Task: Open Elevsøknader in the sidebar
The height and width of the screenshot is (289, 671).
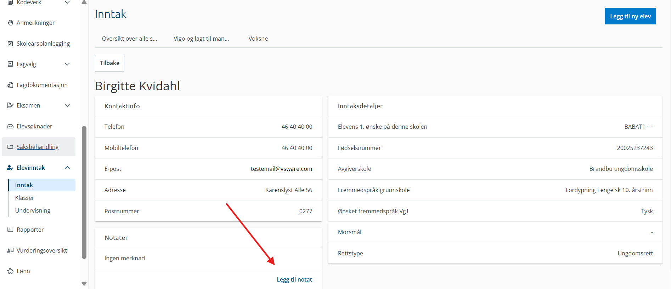Action: click(34, 126)
